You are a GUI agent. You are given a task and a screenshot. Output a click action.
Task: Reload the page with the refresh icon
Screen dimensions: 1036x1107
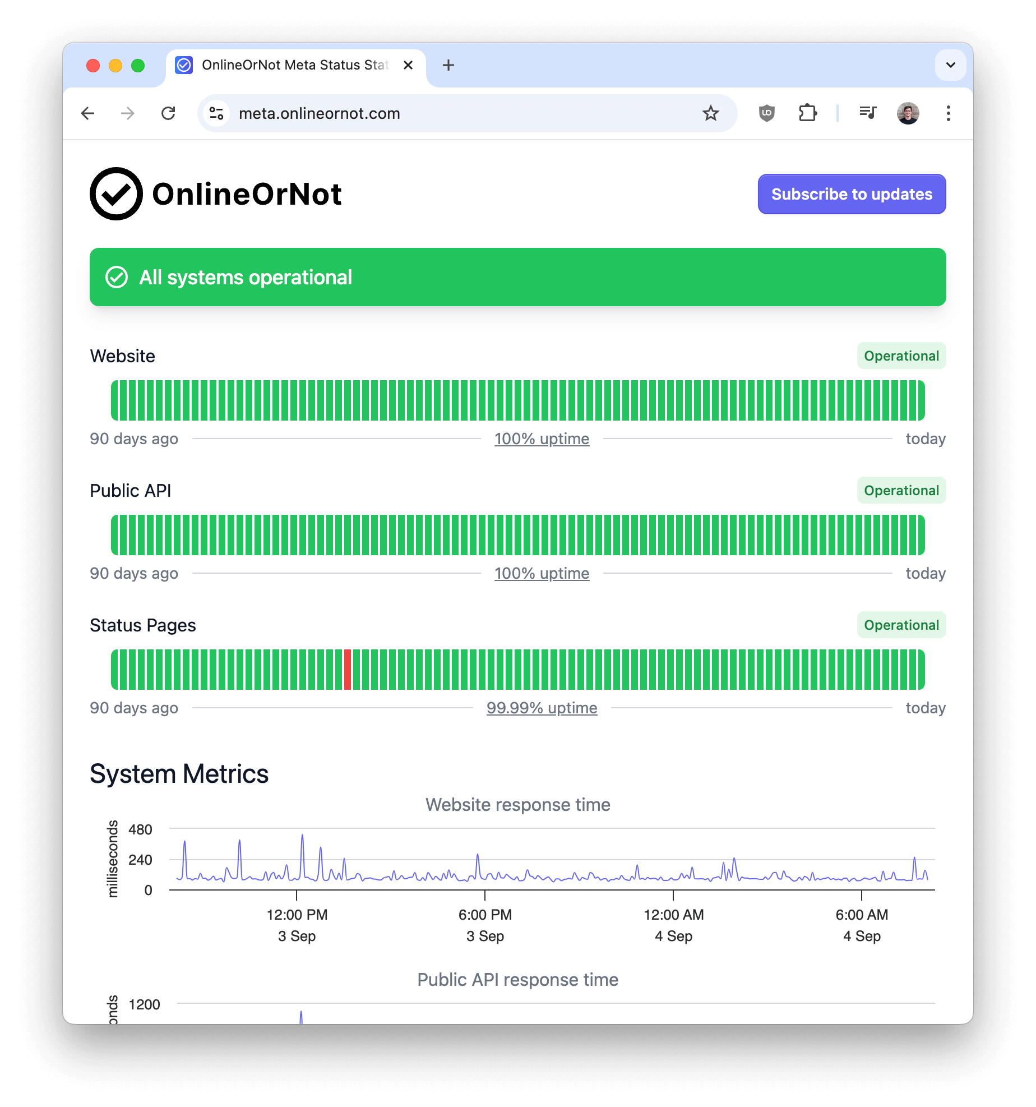click(x=168, y=113)
